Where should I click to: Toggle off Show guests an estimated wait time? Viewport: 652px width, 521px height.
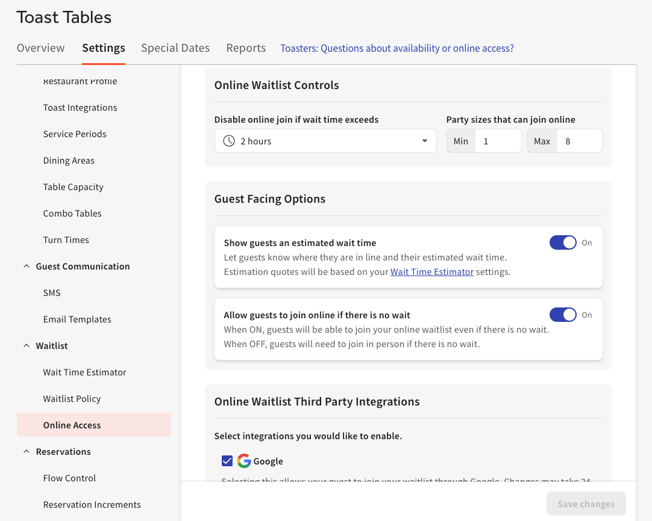[563, 242]
